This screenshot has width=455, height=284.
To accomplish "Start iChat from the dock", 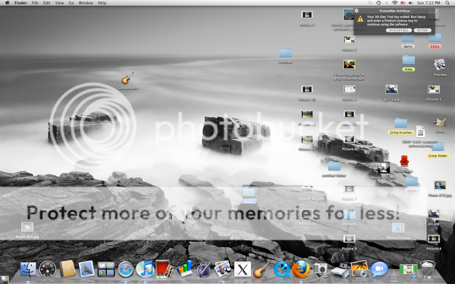I will [x=379, y=269].
